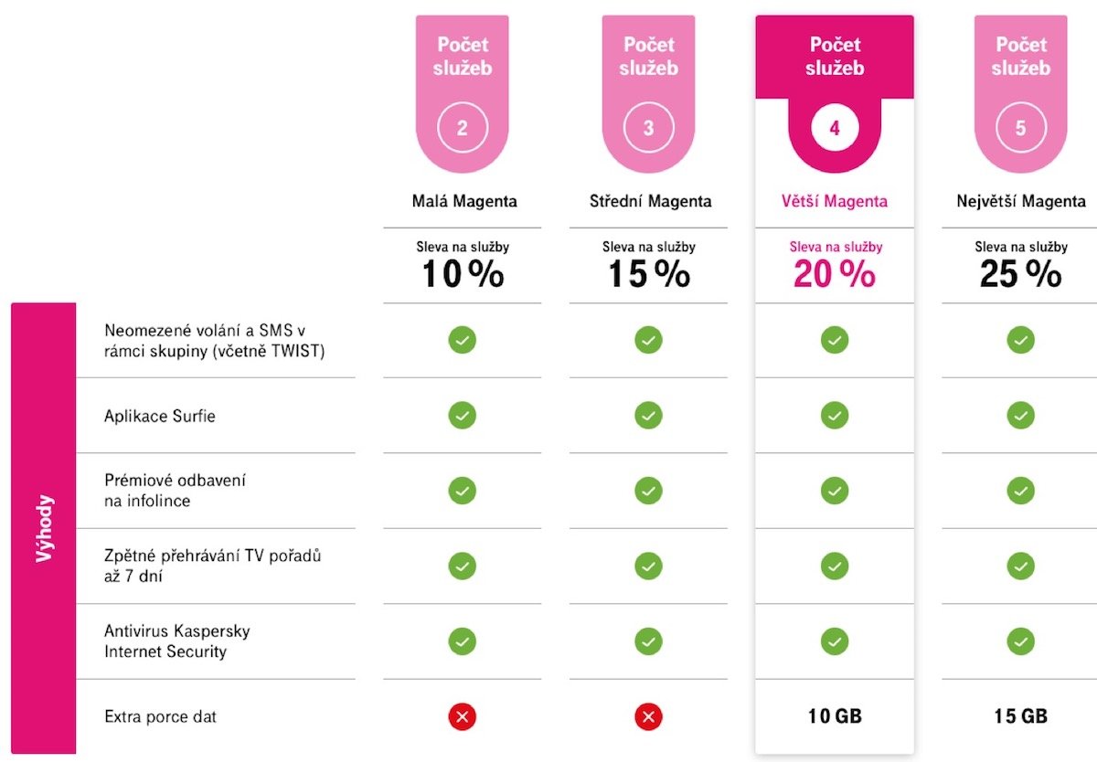Click Zpětné přehrávání checkmark under Střední Magenta
Viewport: 1097px width, 762px height.
(648, 566)
